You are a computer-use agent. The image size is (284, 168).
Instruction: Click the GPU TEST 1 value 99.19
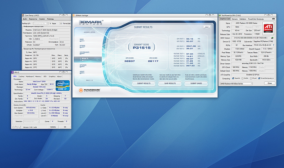point(190,39)
